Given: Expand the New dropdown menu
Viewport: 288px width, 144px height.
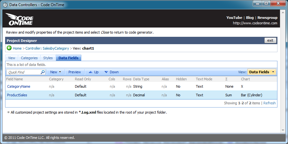Looking at the screenshot, I should tap(56, 72).
